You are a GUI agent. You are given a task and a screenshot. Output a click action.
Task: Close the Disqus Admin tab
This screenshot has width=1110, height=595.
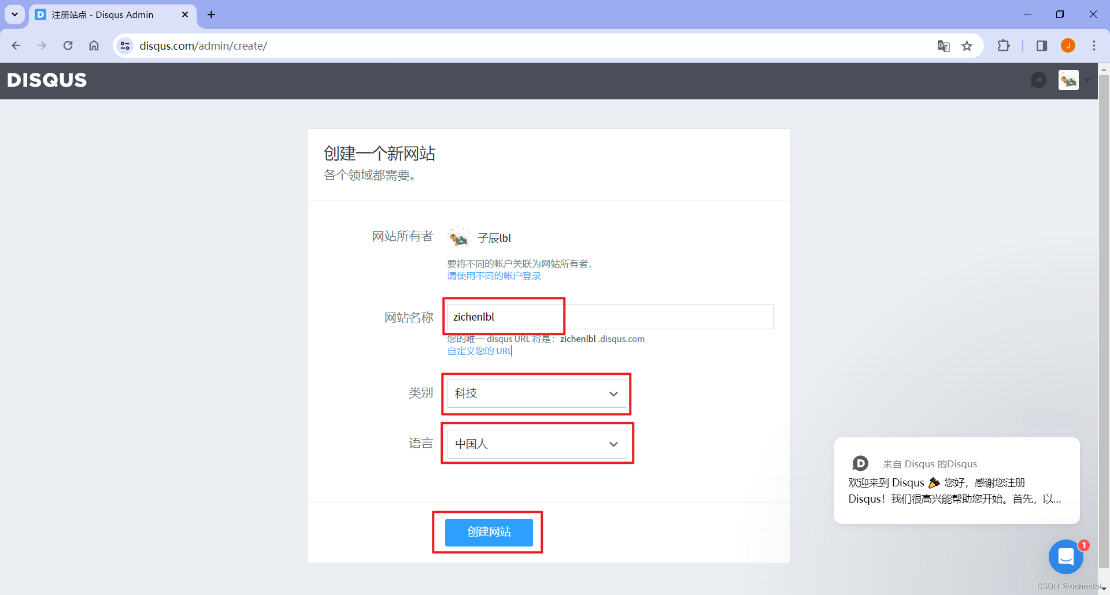pos(185,14)
